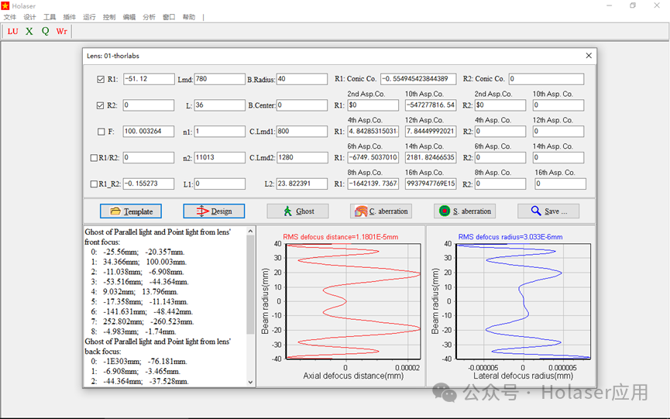Click R2 2nd Asp.Co. field showing $0
This screenshot has height=419, width=670.
500,105
